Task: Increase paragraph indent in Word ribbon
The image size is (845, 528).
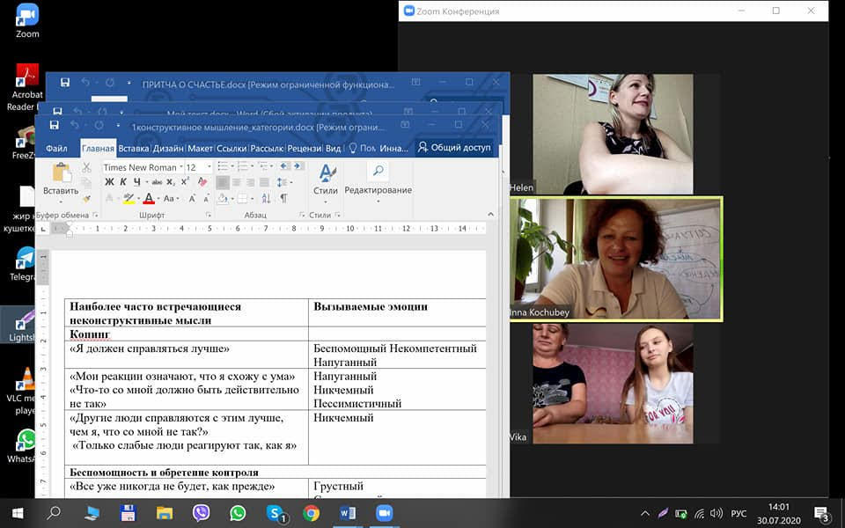Action: point(299,166)
